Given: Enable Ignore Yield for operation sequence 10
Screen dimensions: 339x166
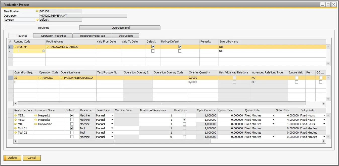Looking at the screenshot, I should [x=296, y=78].
